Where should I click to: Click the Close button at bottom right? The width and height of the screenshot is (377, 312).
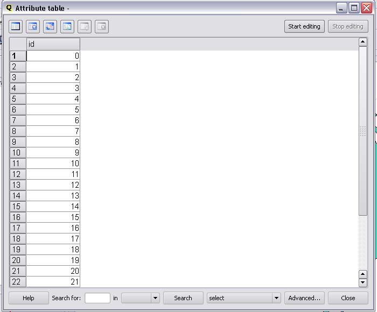coord(348,298)
